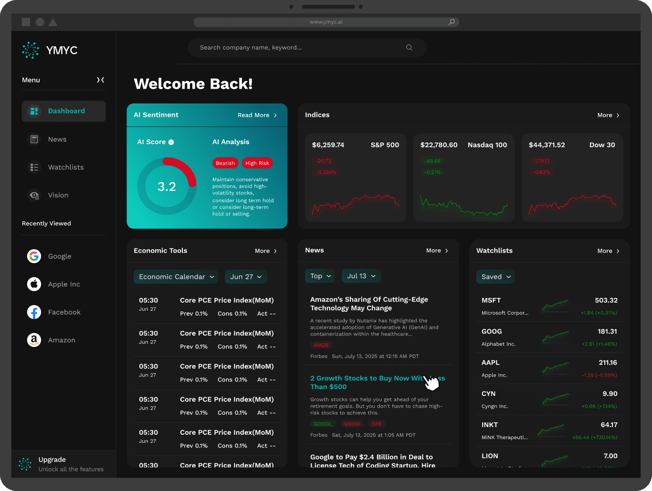Click the YMYC logo icon
This screenshot has height=491, width=652.
point(31,50)
